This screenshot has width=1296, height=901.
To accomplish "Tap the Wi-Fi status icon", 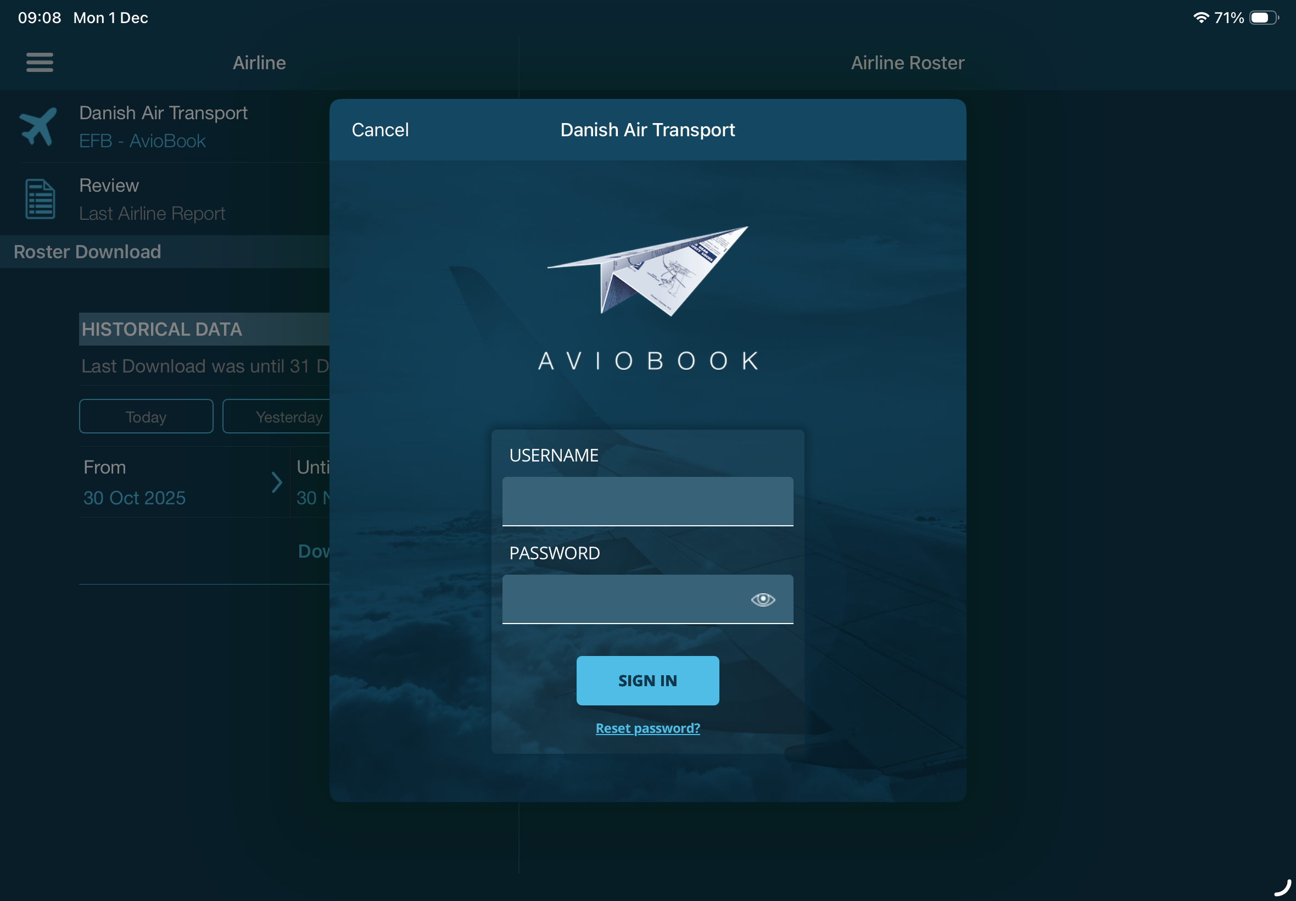I will coord(1200,18).
